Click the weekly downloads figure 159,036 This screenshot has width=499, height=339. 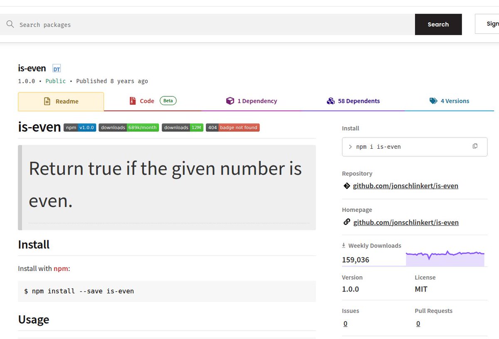tap(356, 260)
